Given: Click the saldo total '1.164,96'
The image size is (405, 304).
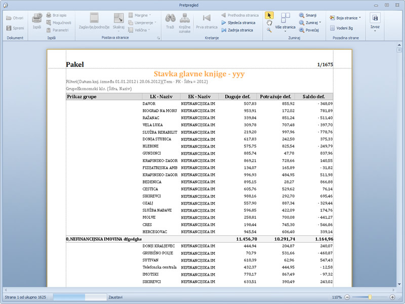Looking at the screenshot, I should [324, 239].
